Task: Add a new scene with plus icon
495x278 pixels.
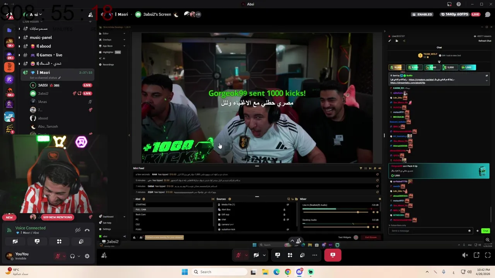Action: pos(144,199)
